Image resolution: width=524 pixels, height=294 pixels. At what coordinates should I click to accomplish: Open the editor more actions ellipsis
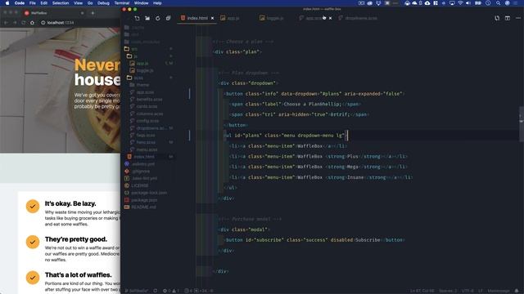point(518,18)
